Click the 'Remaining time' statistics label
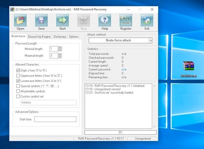This screenshot has width=204, height=149. (98, 77)
